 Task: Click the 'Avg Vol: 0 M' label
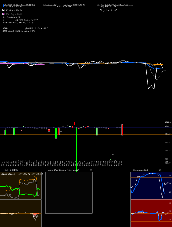(108, 6)
